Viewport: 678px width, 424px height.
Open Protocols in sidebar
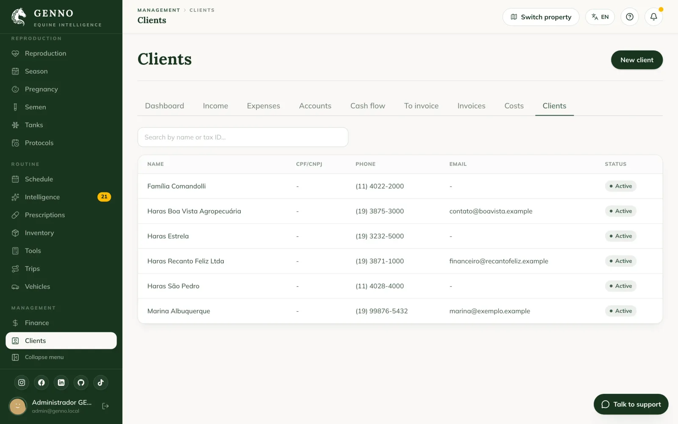click(x=61, y=143)
